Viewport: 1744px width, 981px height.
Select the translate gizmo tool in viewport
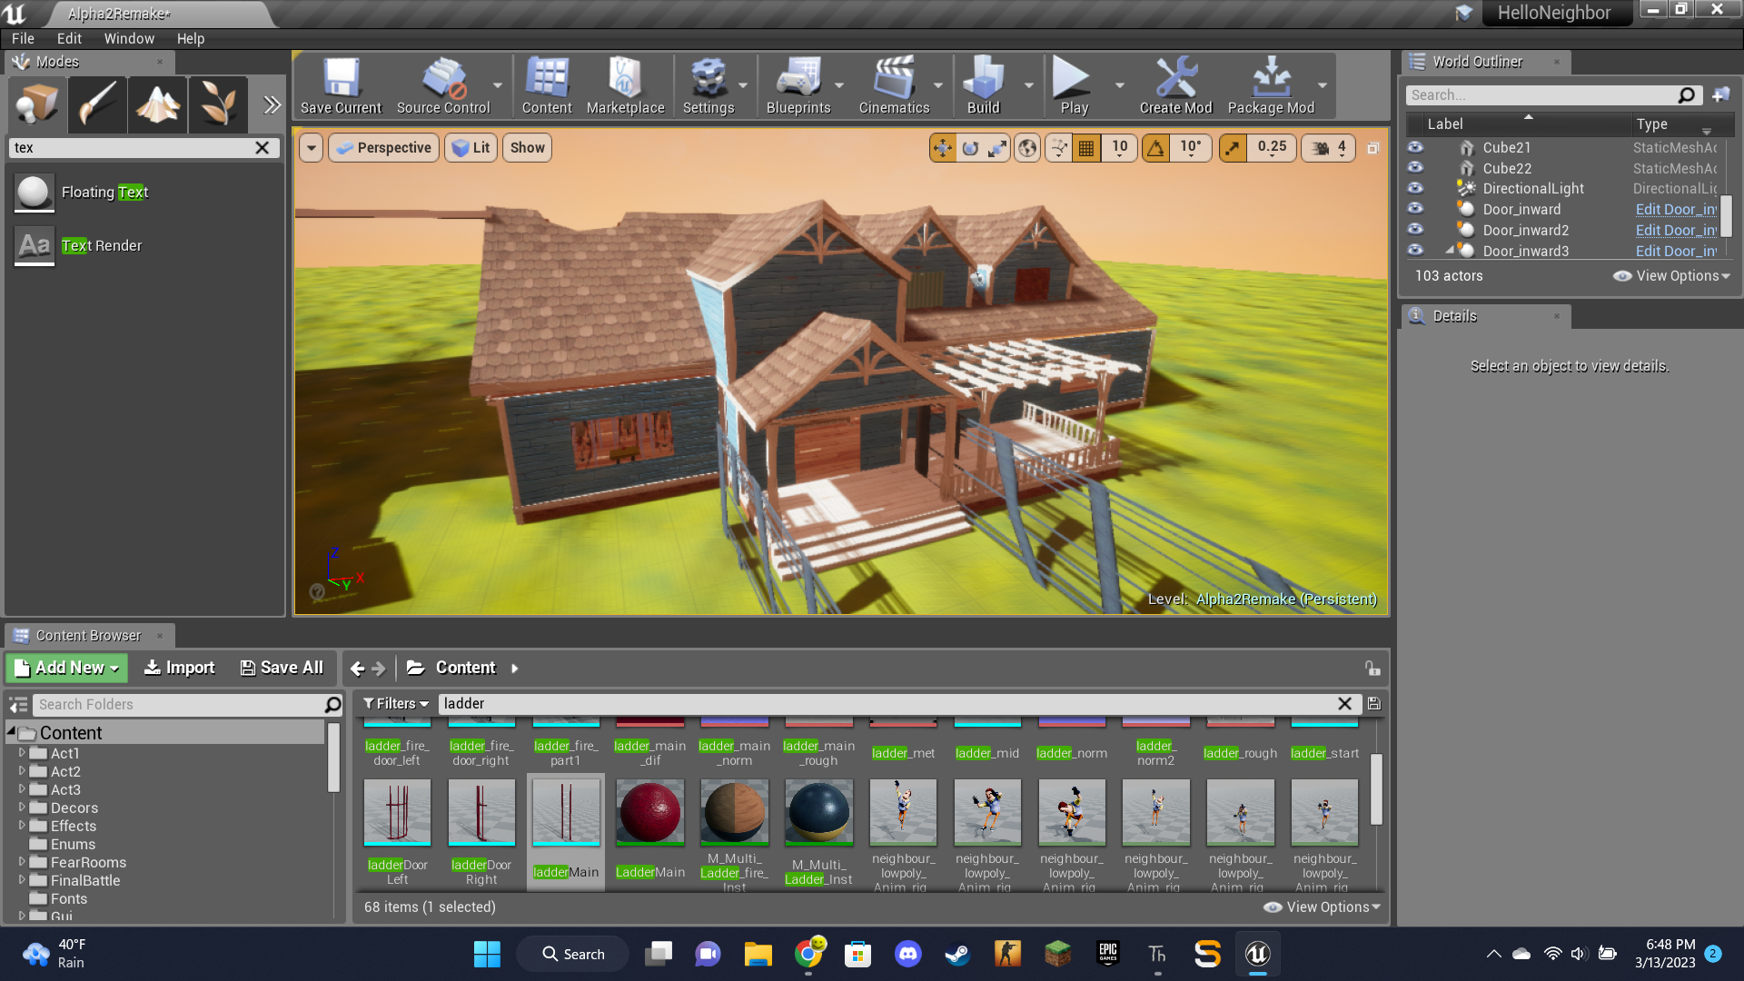coord(943,148)
